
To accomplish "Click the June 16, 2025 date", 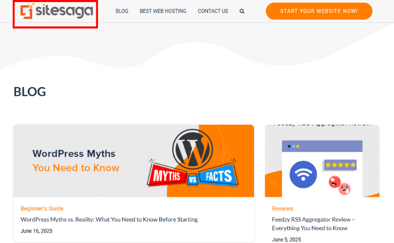I will click(36, 231).
